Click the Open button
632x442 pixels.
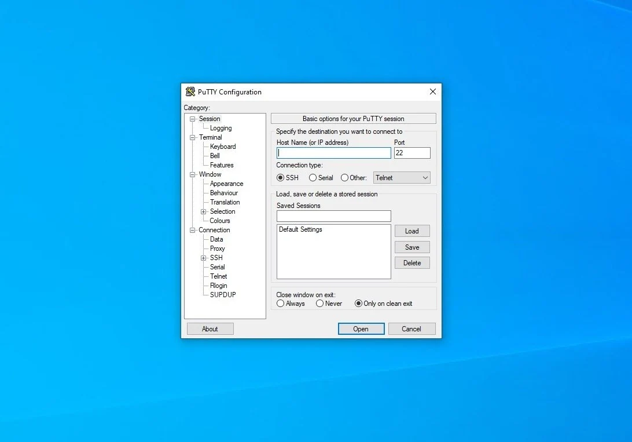[x=361, y=328]
